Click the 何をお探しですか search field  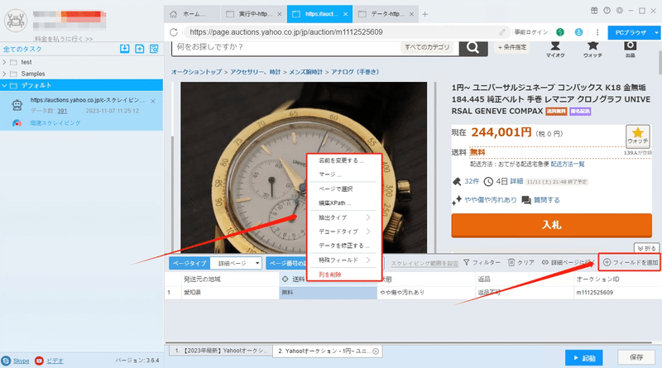(287, 47)
